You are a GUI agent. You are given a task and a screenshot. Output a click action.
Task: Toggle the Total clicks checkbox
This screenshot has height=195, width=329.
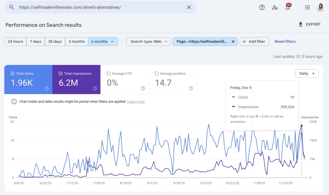tap(13, 73)
